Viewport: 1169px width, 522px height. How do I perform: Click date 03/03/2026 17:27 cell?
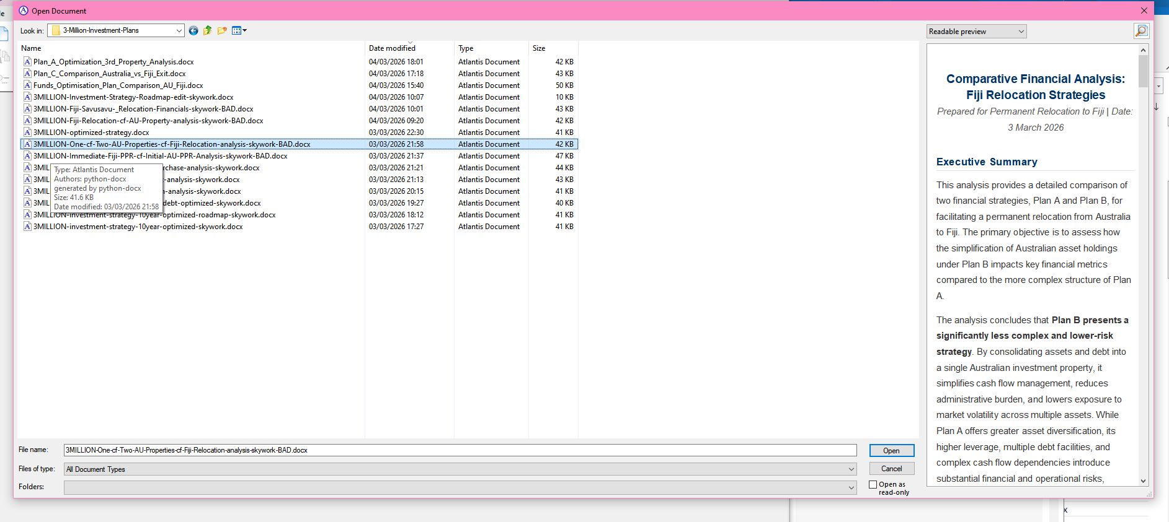pyautogui.click(x=396, y=227)
